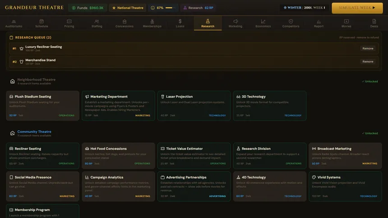Remove Merchandise Stand from queue

[x=368, y=62]
